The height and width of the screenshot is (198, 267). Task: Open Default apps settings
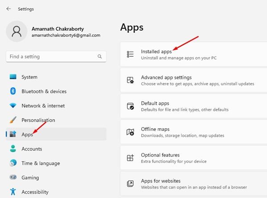coord(194,106)
